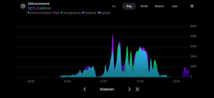
Task: Open the Jaar view
Action: 174,6
